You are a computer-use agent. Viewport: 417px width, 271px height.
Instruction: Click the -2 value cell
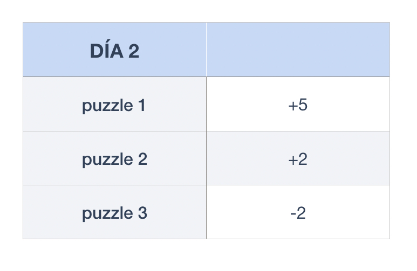(x=298, y=212)
